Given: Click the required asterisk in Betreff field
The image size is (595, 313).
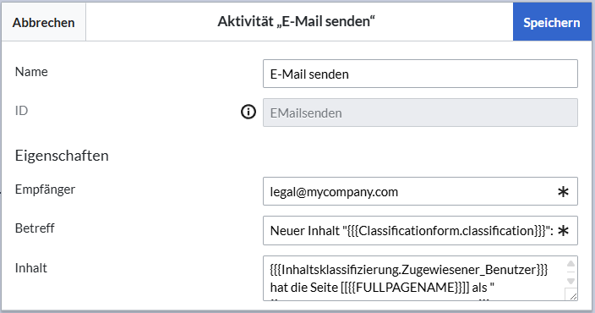Looking at the screenshot, I should pos(563,231).
